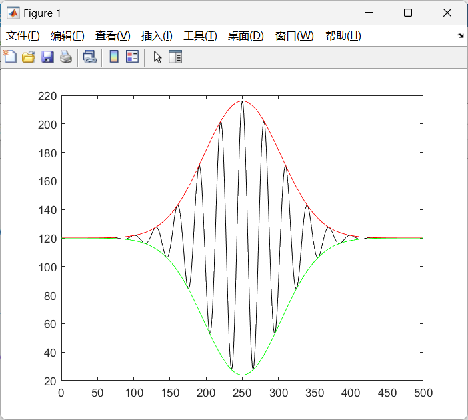Click the x-axis tick label 500
The image size is (468, 420).
click(x=423, y=393)
